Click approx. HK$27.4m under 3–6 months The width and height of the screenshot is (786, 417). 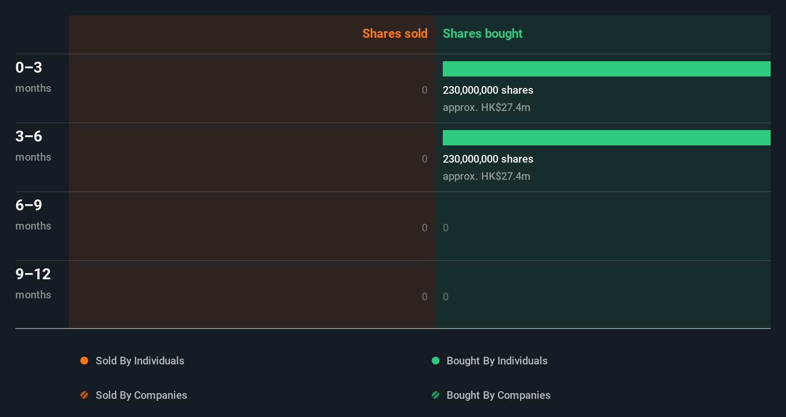click(486, 176)
